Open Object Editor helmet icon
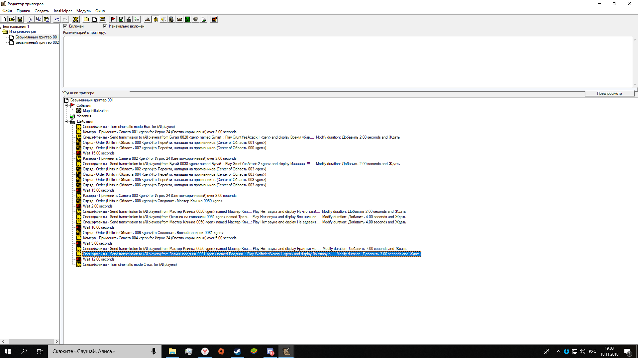 171,19
